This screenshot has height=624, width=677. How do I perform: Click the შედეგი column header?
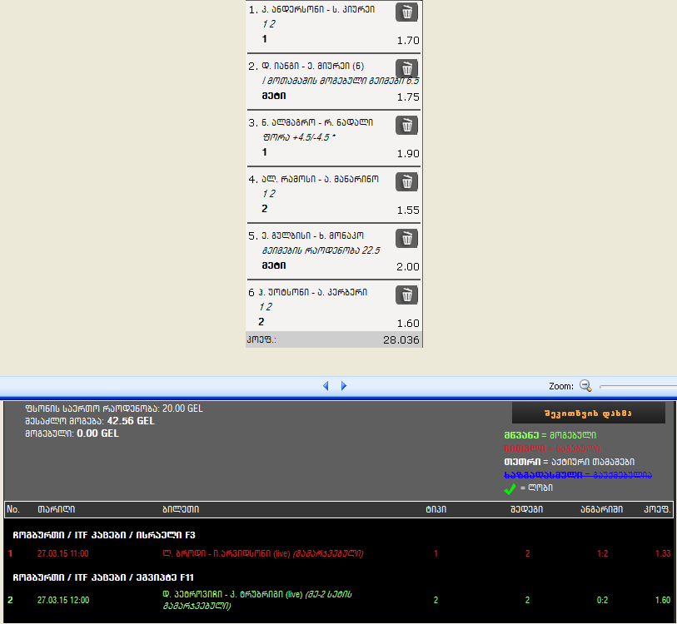tap(527, 509)
